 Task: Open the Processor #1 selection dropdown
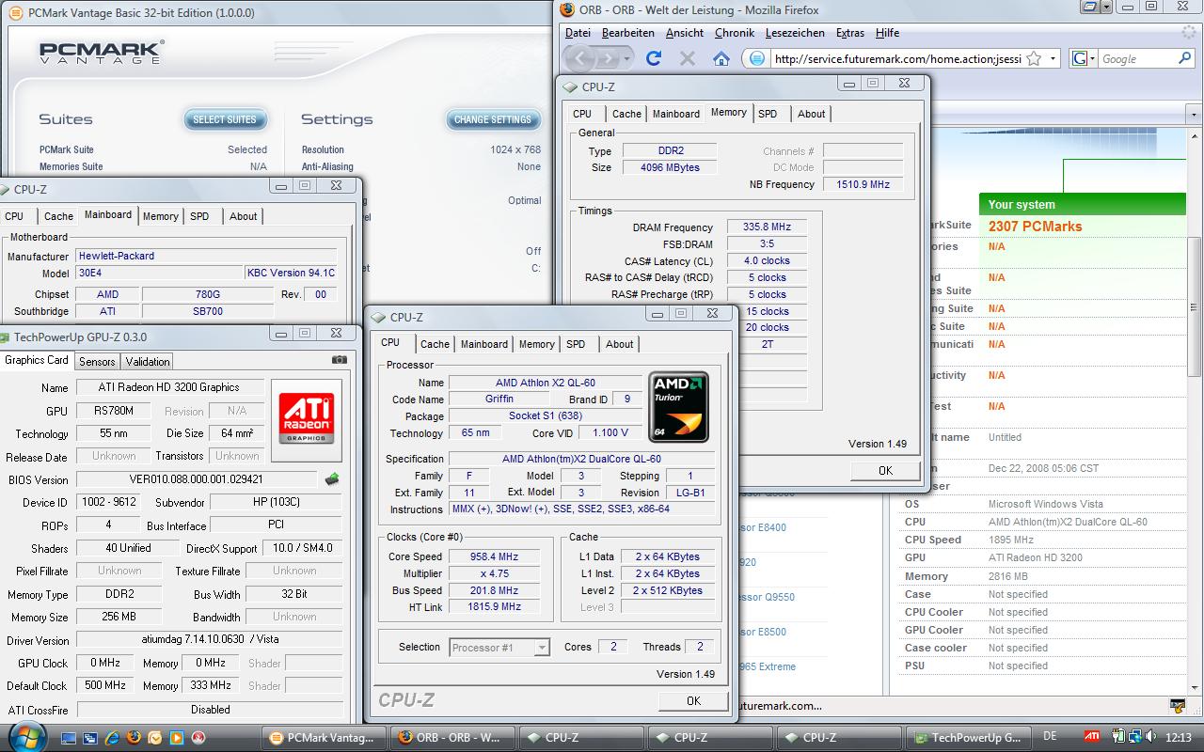[541, 648]
